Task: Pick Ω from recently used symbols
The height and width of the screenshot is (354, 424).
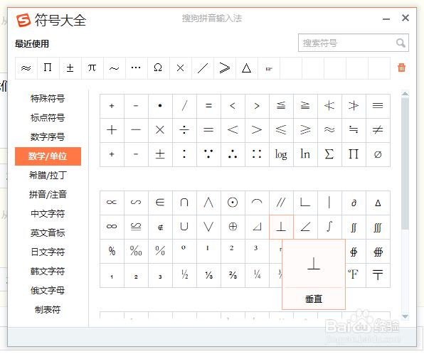Action: (x=158, y=68)
